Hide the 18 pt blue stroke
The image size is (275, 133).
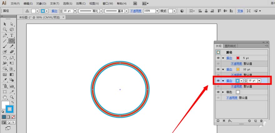(x=218, y=81)
